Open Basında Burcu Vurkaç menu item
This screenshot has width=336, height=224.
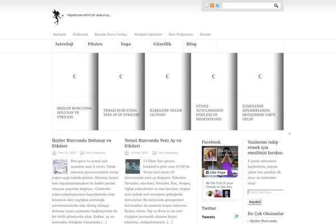111,34
